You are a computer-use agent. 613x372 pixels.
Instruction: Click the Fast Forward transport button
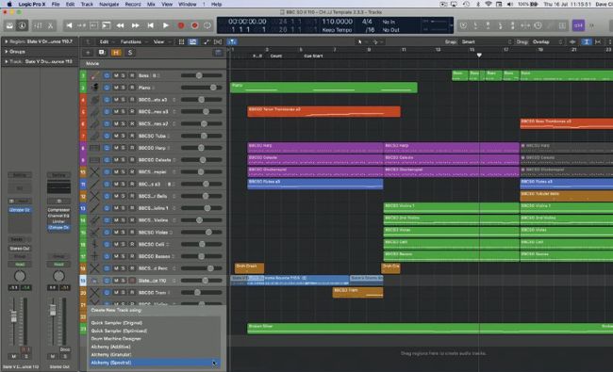click(135, 25)
